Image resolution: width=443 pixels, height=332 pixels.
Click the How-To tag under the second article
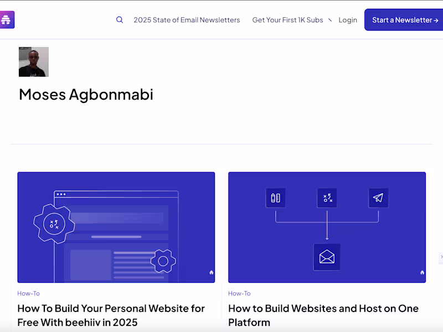[x=239, y=293]
